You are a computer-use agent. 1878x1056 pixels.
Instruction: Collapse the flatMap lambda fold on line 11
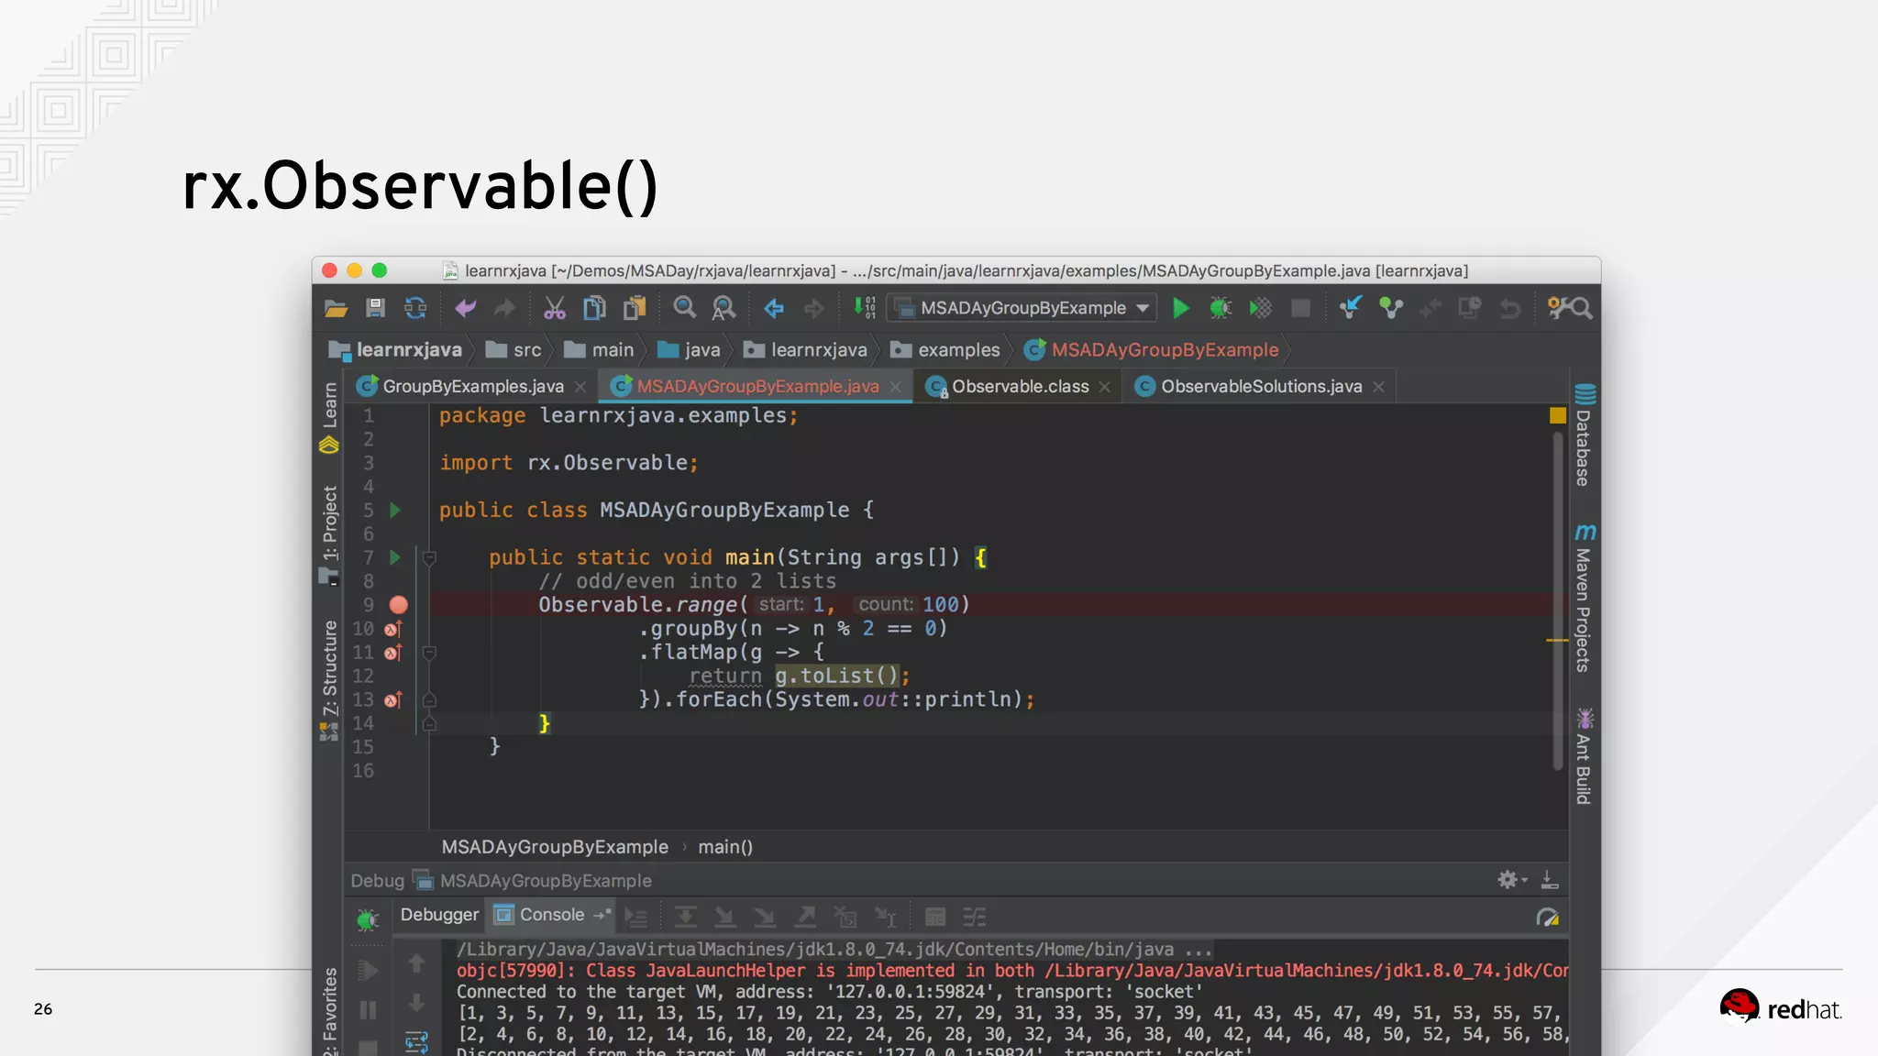[x=428, y=653]
